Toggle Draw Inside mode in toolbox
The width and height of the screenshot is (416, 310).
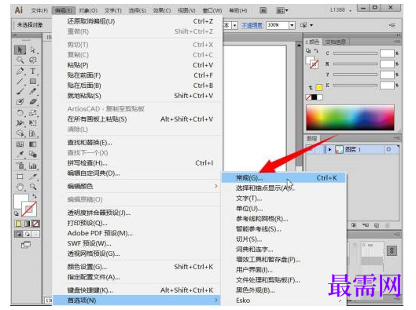point(35,234)
